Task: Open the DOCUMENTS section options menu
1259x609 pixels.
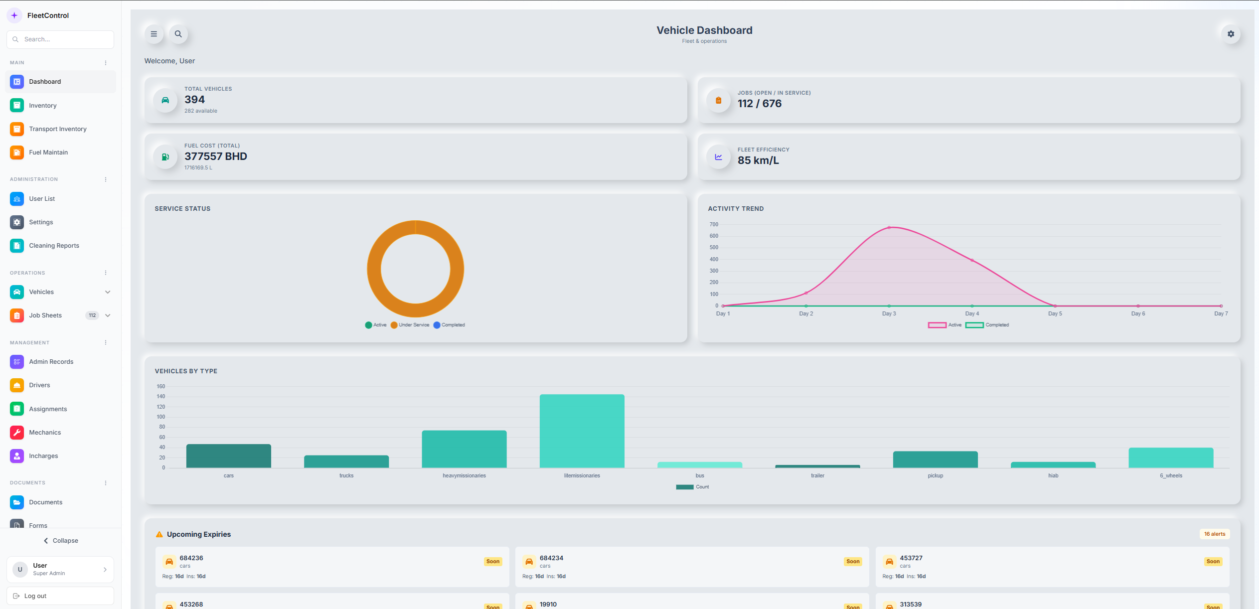Action: point(106,483)
